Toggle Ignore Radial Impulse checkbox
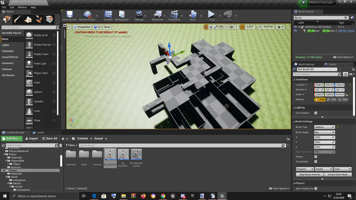Screen dimensions: 356x200 click(x=316, y=189)
